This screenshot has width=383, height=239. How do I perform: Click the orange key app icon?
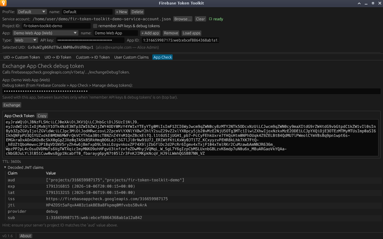coord(4,3)
